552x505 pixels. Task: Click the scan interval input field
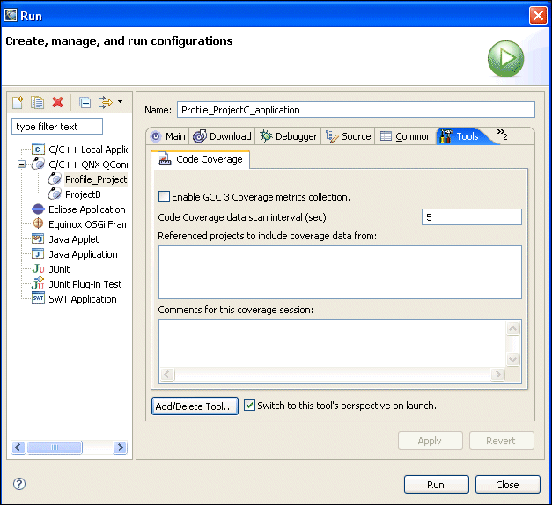point(471,217)
